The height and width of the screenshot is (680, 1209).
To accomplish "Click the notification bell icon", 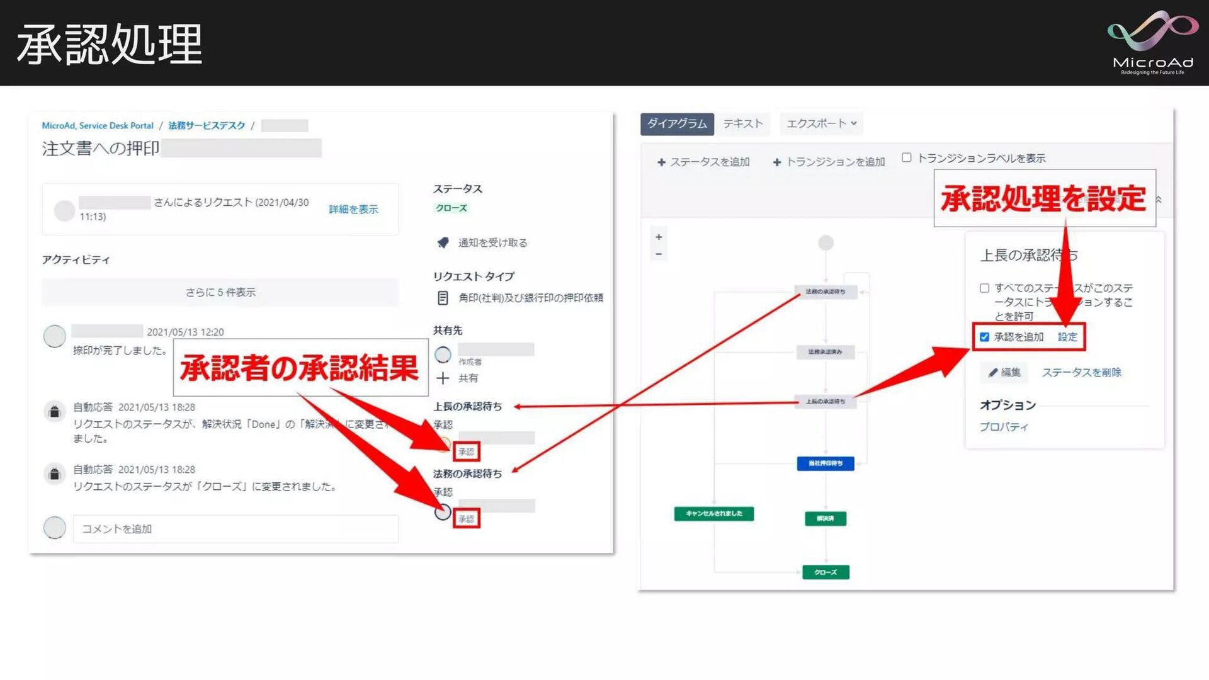I will coord(443,242).
